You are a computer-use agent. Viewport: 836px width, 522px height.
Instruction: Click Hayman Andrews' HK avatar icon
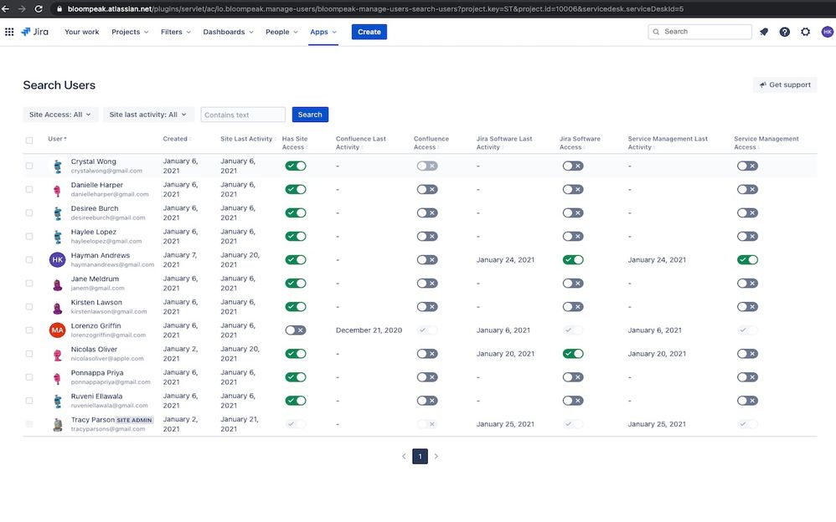[58, 260]
